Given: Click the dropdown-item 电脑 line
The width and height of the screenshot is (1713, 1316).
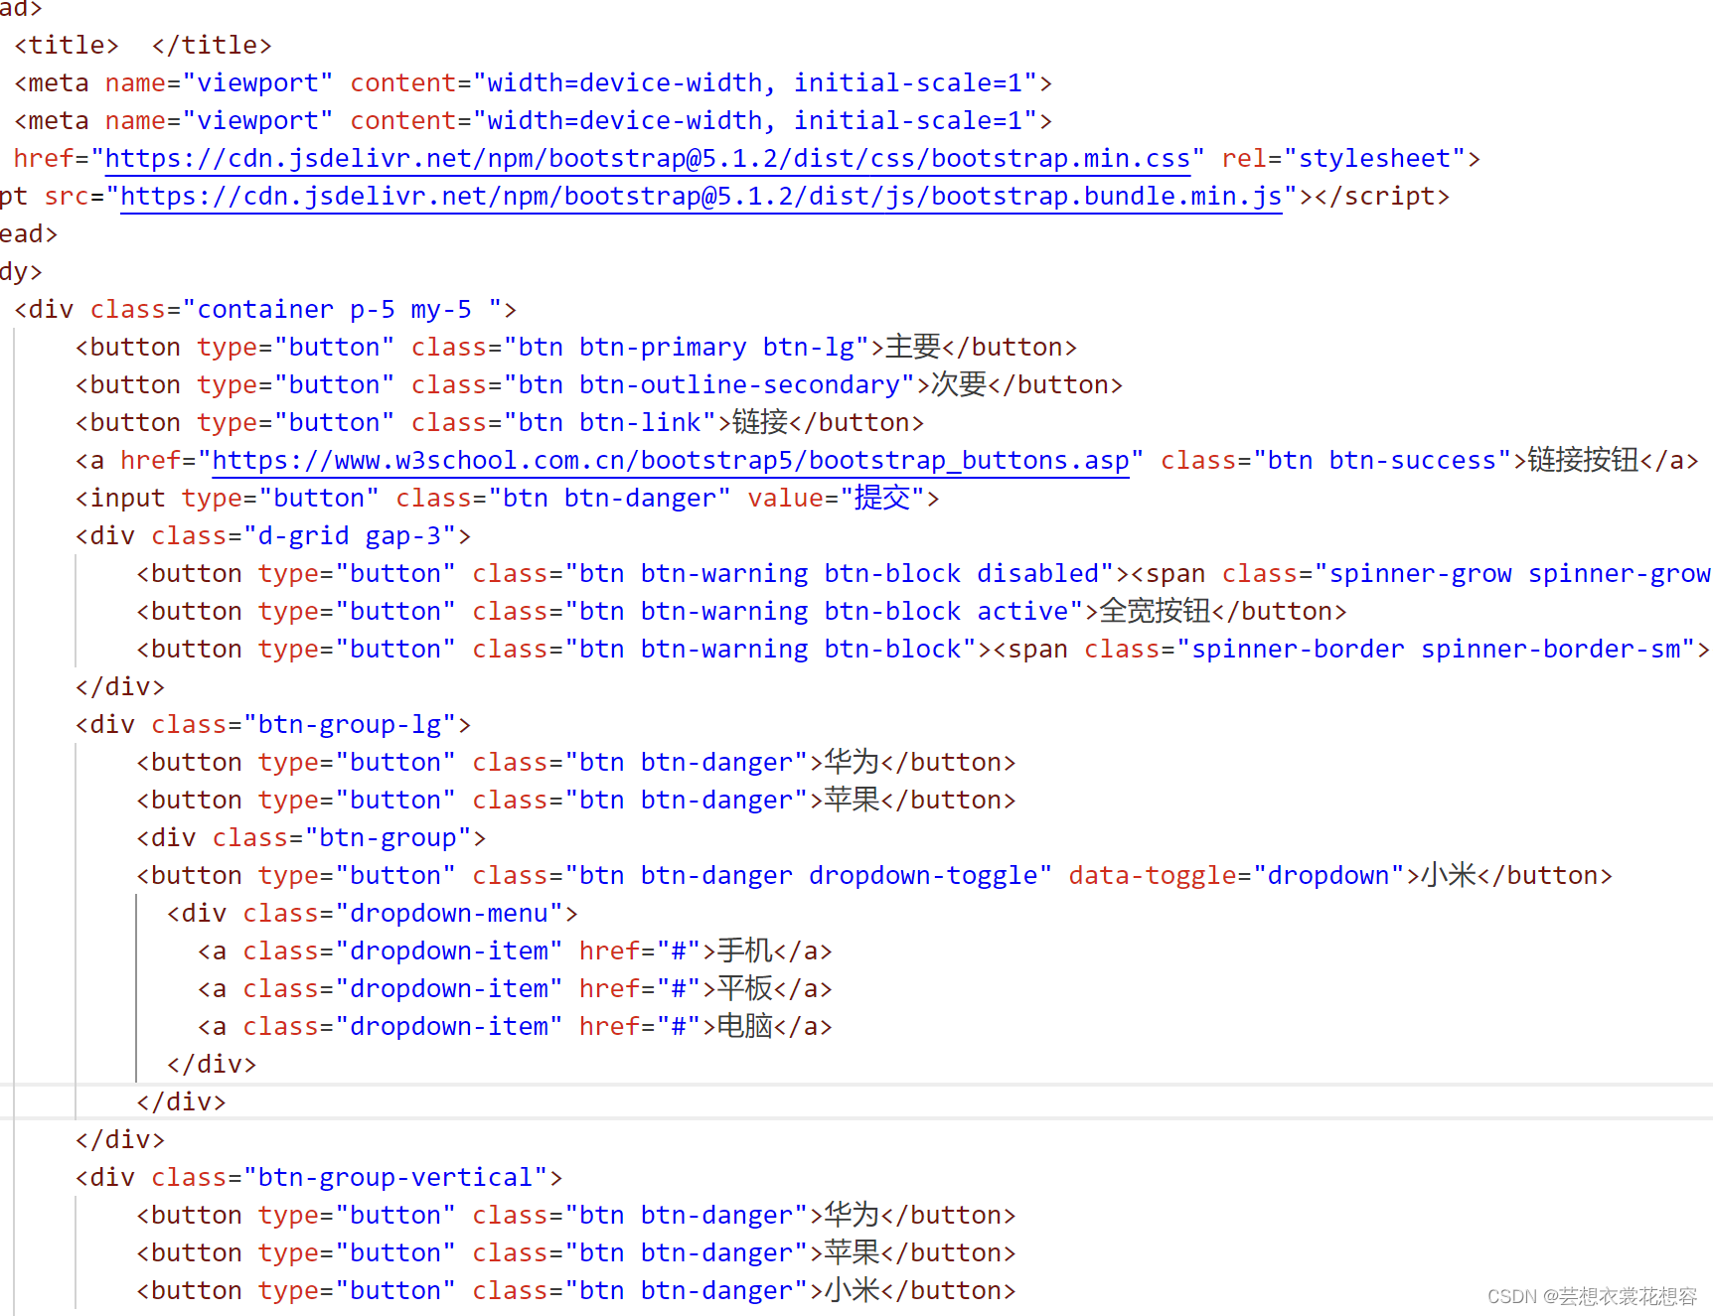Looking at the screenshot, I should coord(515,1027).
